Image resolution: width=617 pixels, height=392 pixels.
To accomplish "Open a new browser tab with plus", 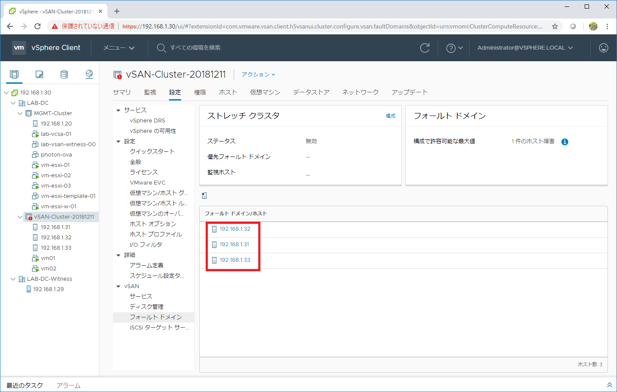I will click(x=117, y=11).
